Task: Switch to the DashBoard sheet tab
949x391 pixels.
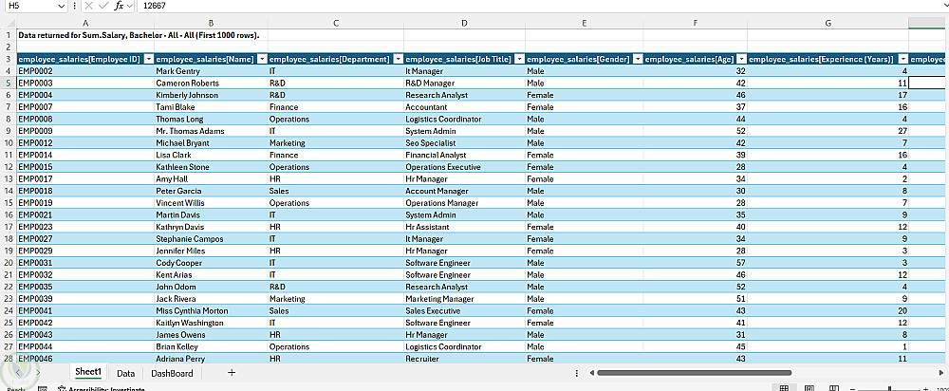Action: pos(172,373)
